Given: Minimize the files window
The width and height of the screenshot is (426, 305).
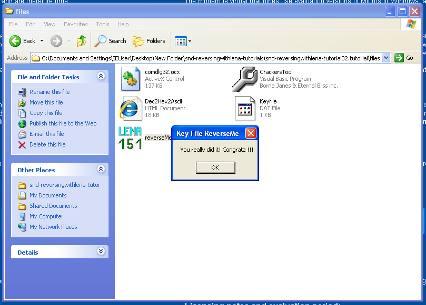Looking at the screenshot, I should point(390,12).
